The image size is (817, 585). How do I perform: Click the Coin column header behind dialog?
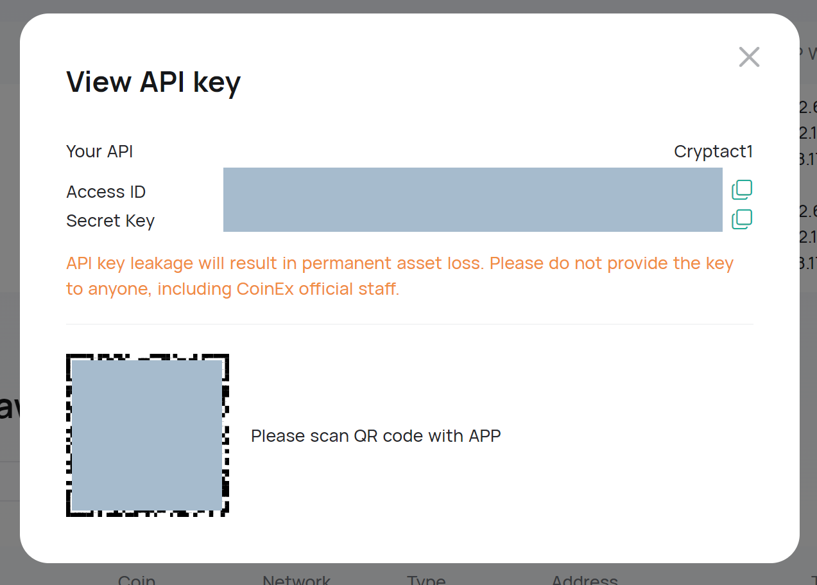137,579
